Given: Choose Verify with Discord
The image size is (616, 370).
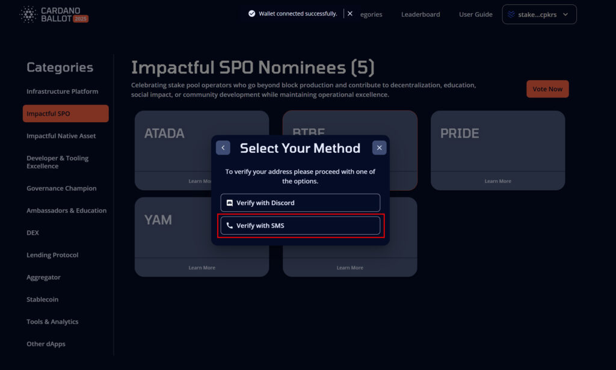Looking at the screenshot, I should coord(300,203).
